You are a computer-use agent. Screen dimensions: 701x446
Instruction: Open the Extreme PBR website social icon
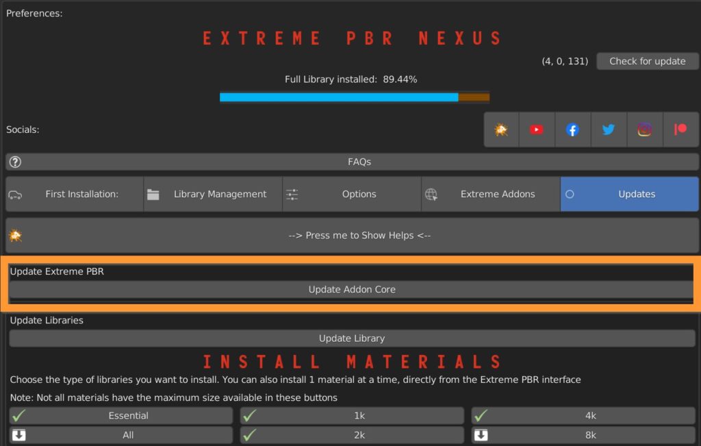[x=501, y=129]
